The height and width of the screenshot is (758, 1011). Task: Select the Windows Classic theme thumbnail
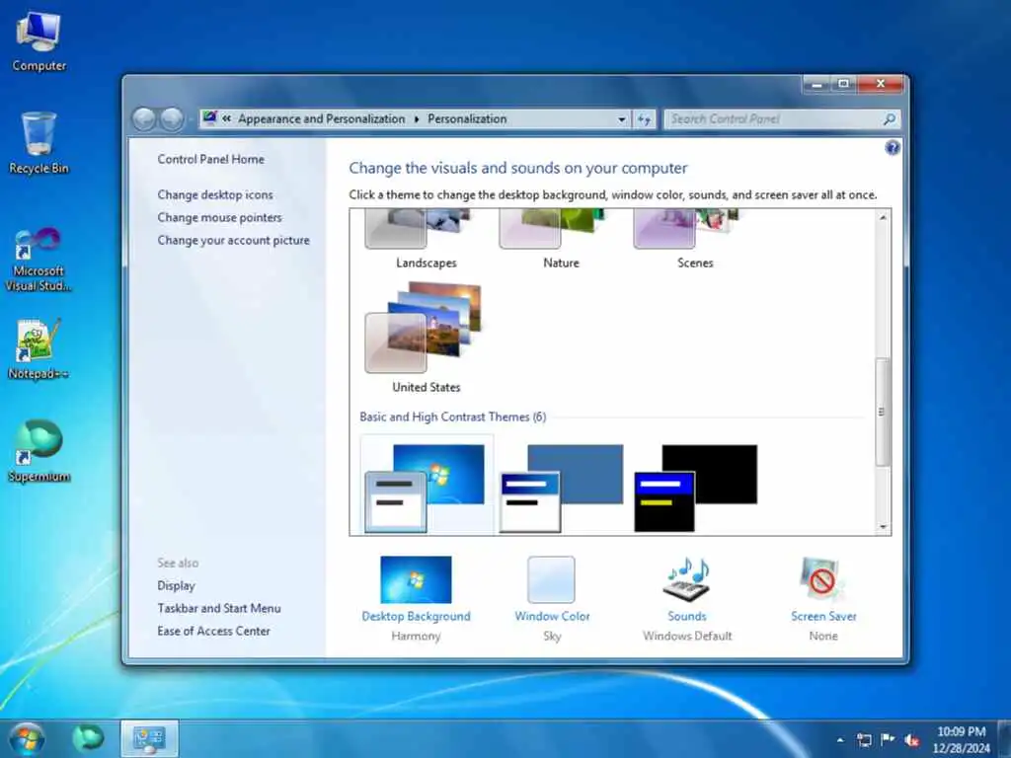[x=561, y=487]
